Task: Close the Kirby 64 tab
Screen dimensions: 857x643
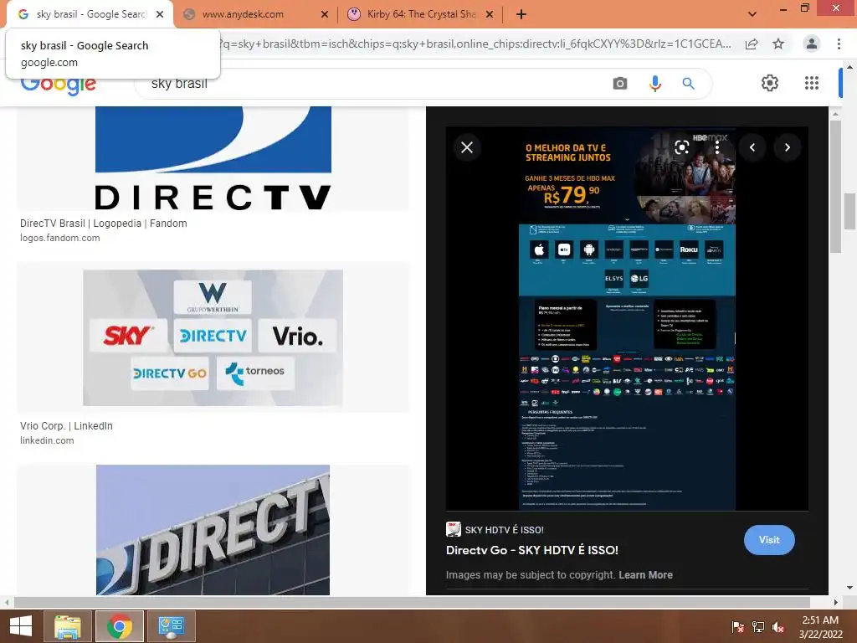Action: [x=490, y=14]
